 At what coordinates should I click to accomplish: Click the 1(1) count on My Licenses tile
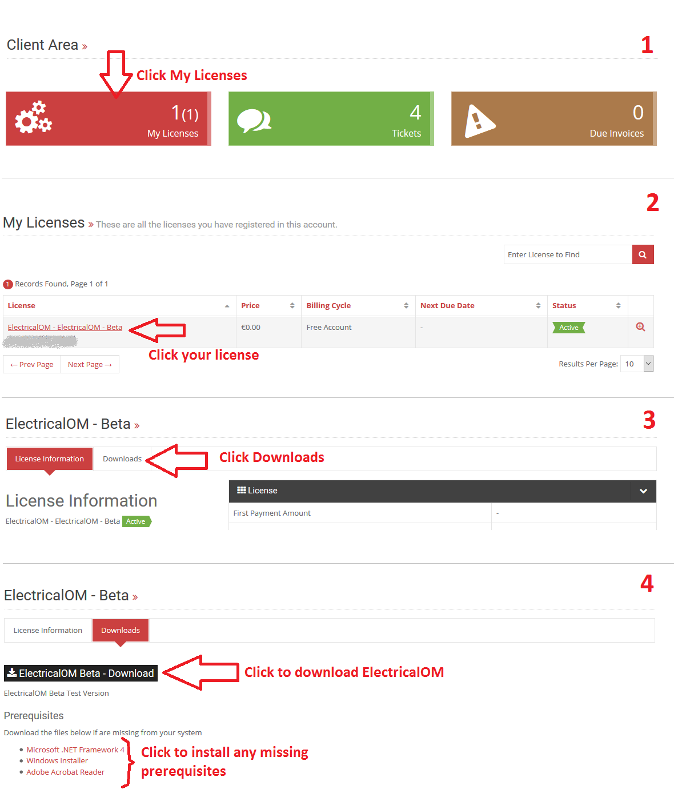pyautogui.click(x=185, y=113)
